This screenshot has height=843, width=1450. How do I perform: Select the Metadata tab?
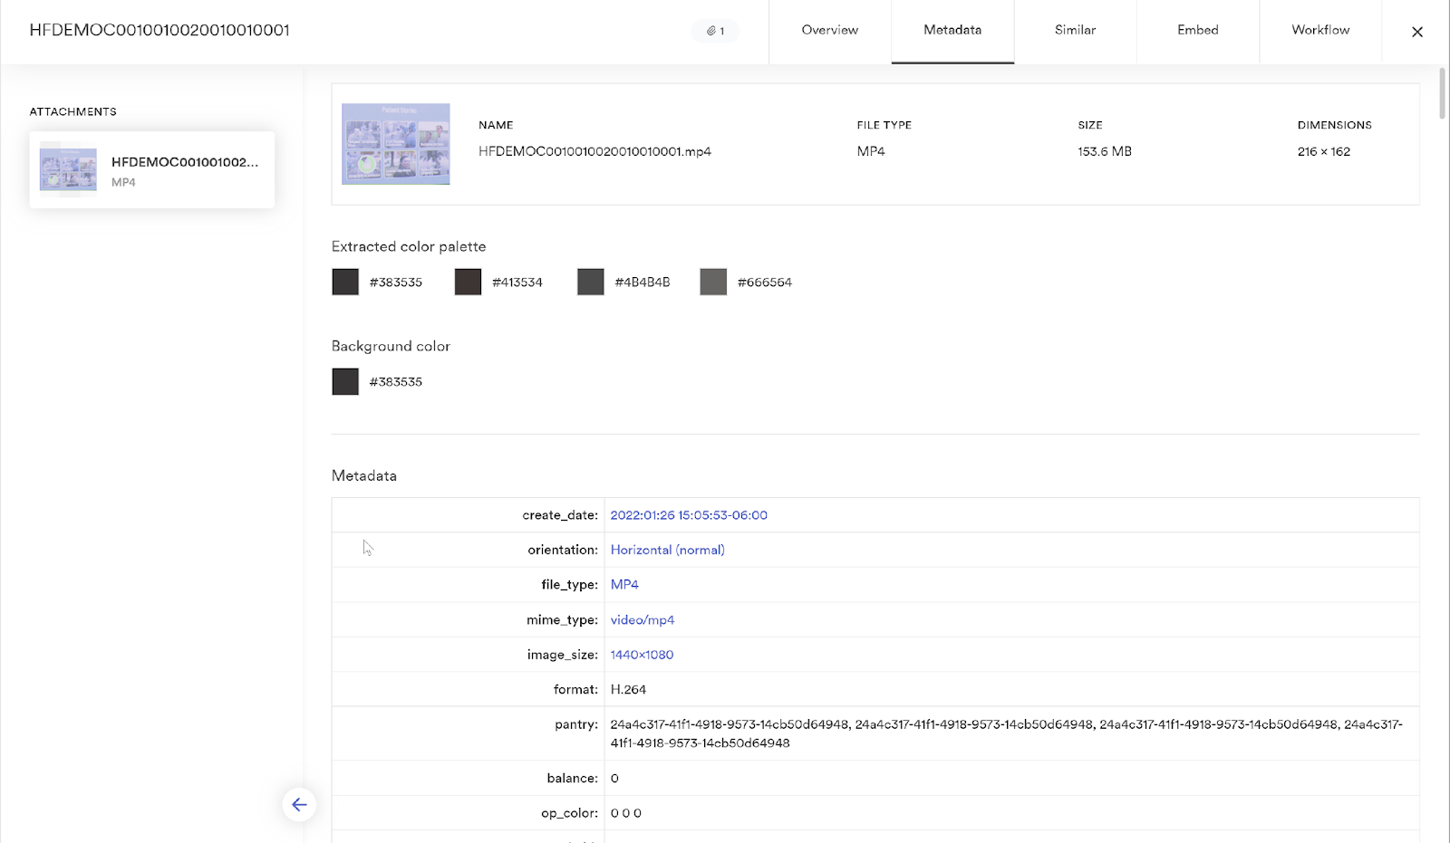click(952, 30)
